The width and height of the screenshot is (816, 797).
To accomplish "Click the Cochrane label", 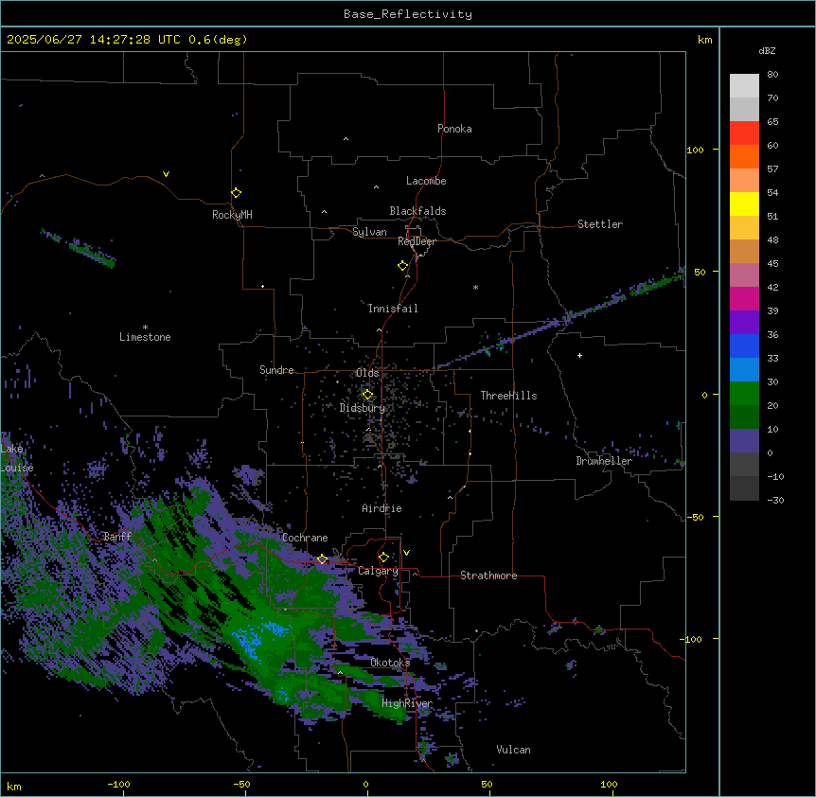I will pyautogui.click(x=305, y=538).
